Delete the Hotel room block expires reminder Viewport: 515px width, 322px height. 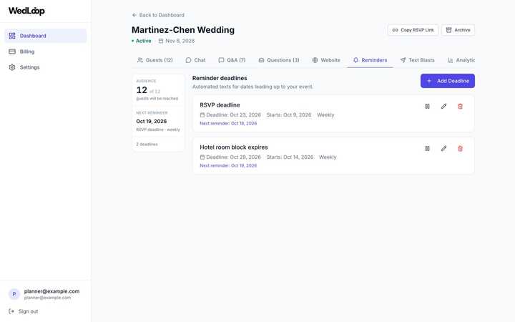(460, 149)
